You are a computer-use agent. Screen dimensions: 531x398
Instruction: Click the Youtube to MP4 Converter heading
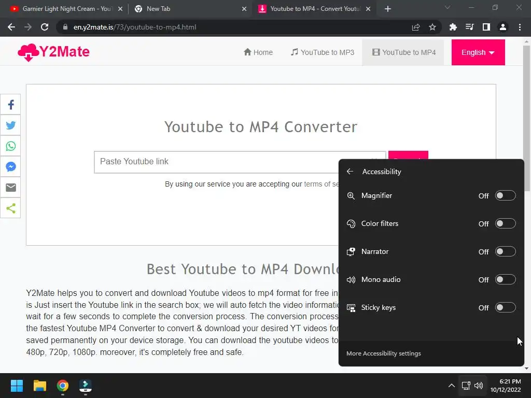[x=261, y=127]
